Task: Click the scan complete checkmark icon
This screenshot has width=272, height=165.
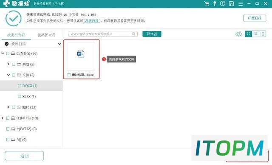Action: tap(13, 18)
